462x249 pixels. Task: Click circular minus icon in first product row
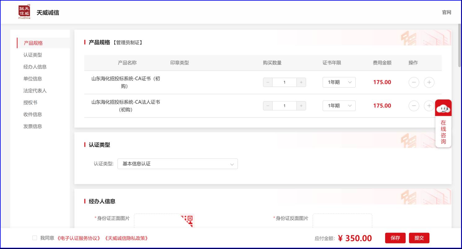tap(414, 82)
